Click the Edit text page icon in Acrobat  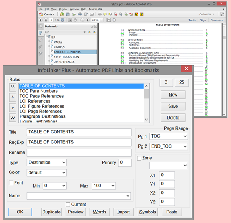coord(86,14)
